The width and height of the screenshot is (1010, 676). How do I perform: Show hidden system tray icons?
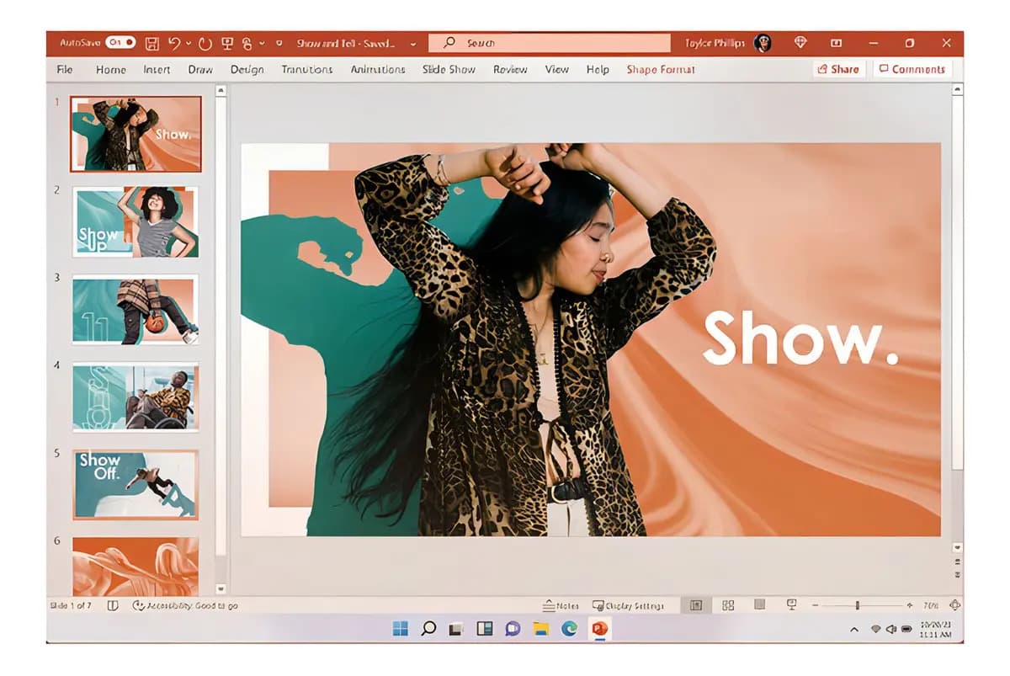854,629
